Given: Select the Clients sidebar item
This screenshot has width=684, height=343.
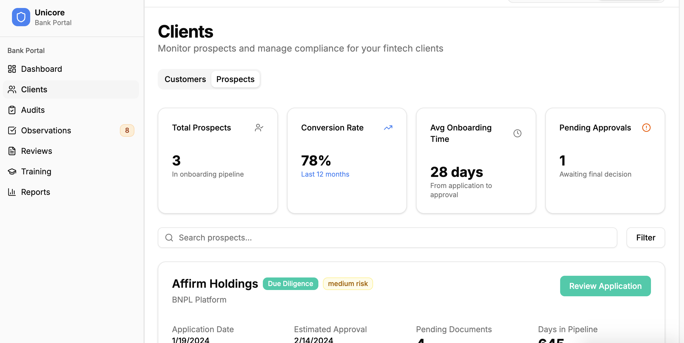Looking at the screenshot, I should point(34,89).
